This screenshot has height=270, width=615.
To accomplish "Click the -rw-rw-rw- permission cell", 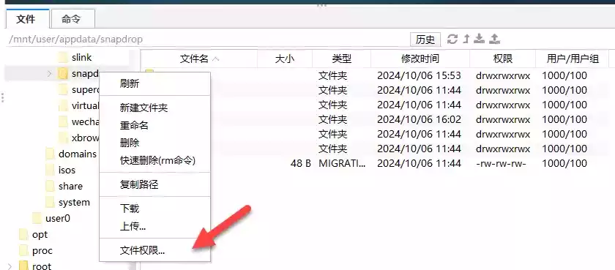I will [501, 163].
